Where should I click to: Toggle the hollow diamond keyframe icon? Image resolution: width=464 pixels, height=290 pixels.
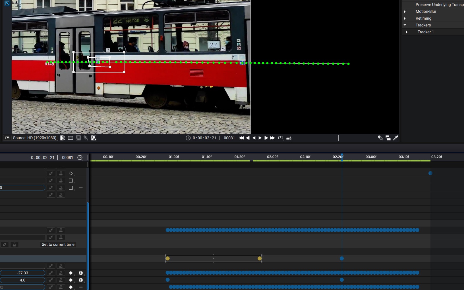coord(71,173)
